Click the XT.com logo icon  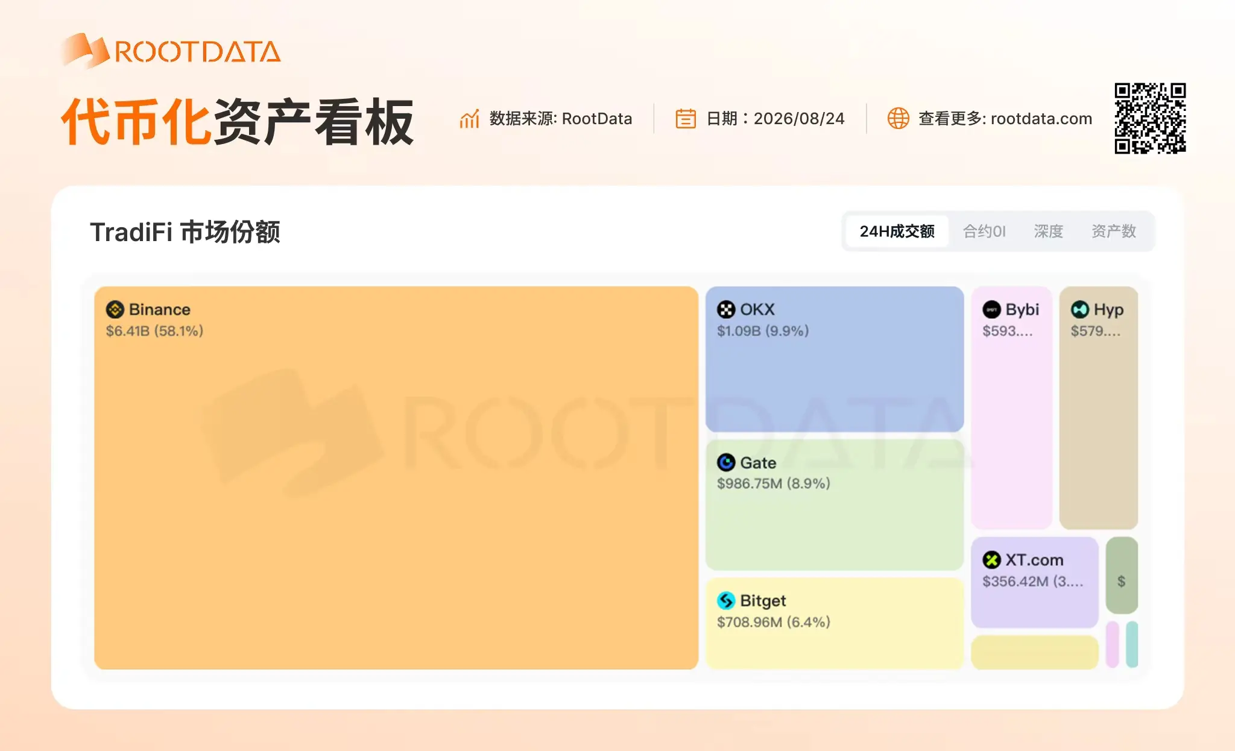[x=991, y=560]
